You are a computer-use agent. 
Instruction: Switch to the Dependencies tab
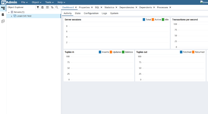pos(127,8)
